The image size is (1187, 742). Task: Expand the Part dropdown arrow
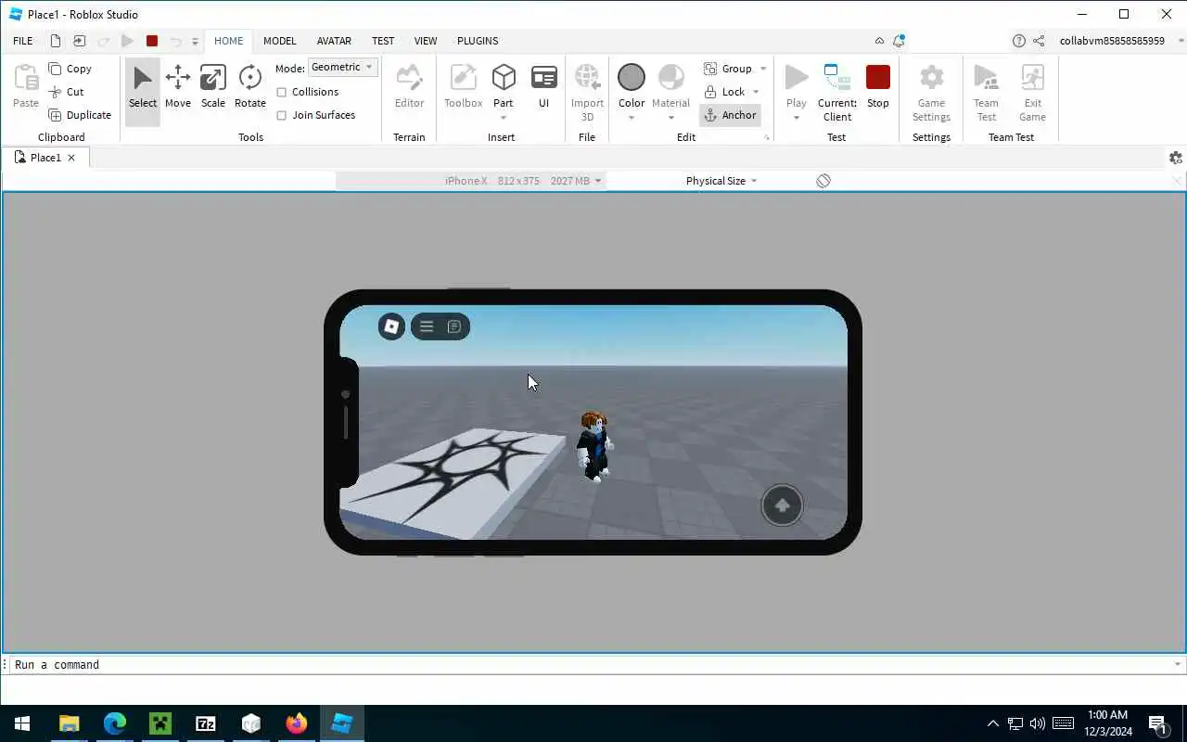click(504, 118)
